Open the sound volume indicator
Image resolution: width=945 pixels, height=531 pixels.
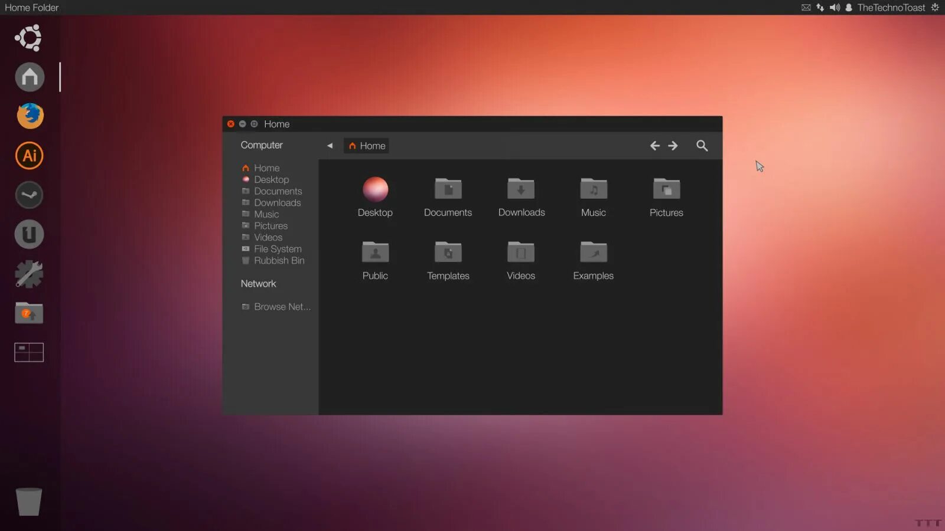835,8
